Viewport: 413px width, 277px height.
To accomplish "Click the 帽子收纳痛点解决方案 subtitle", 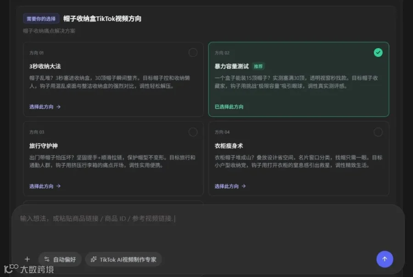I will (49, 31).
